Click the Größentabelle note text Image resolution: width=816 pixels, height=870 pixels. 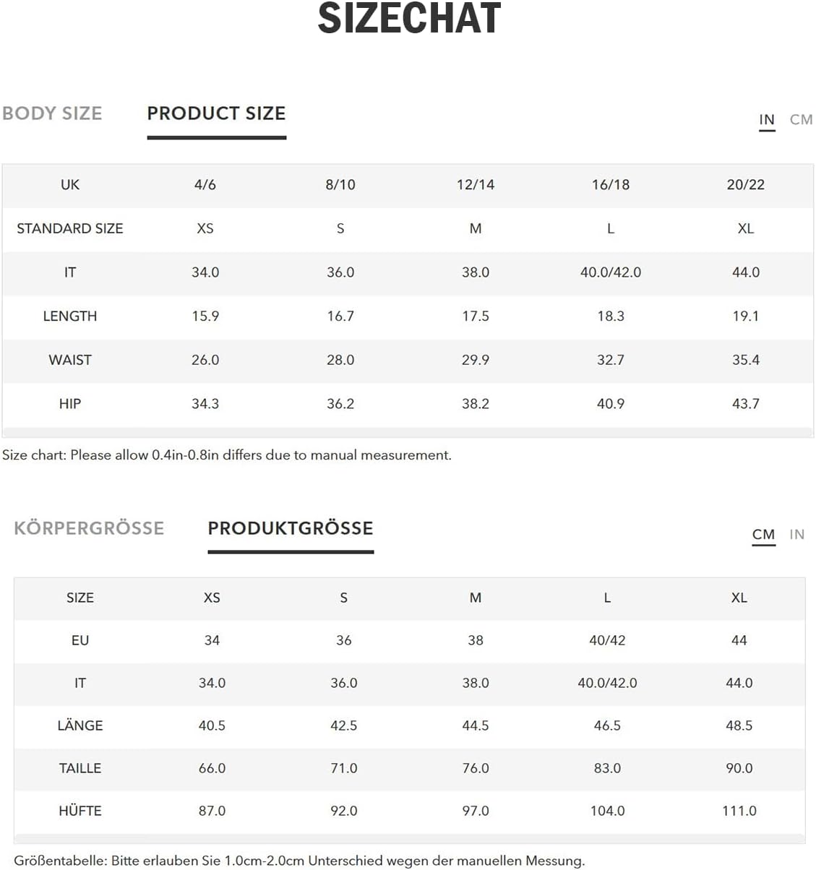point(299,861)
